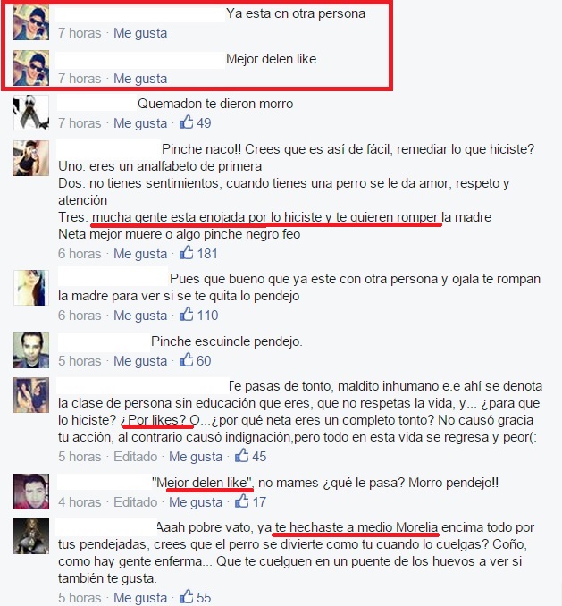Click Me gusta under 'Pues que bueno' comment
The width and height of the screenshot is (562, 606).
[140, 316]
